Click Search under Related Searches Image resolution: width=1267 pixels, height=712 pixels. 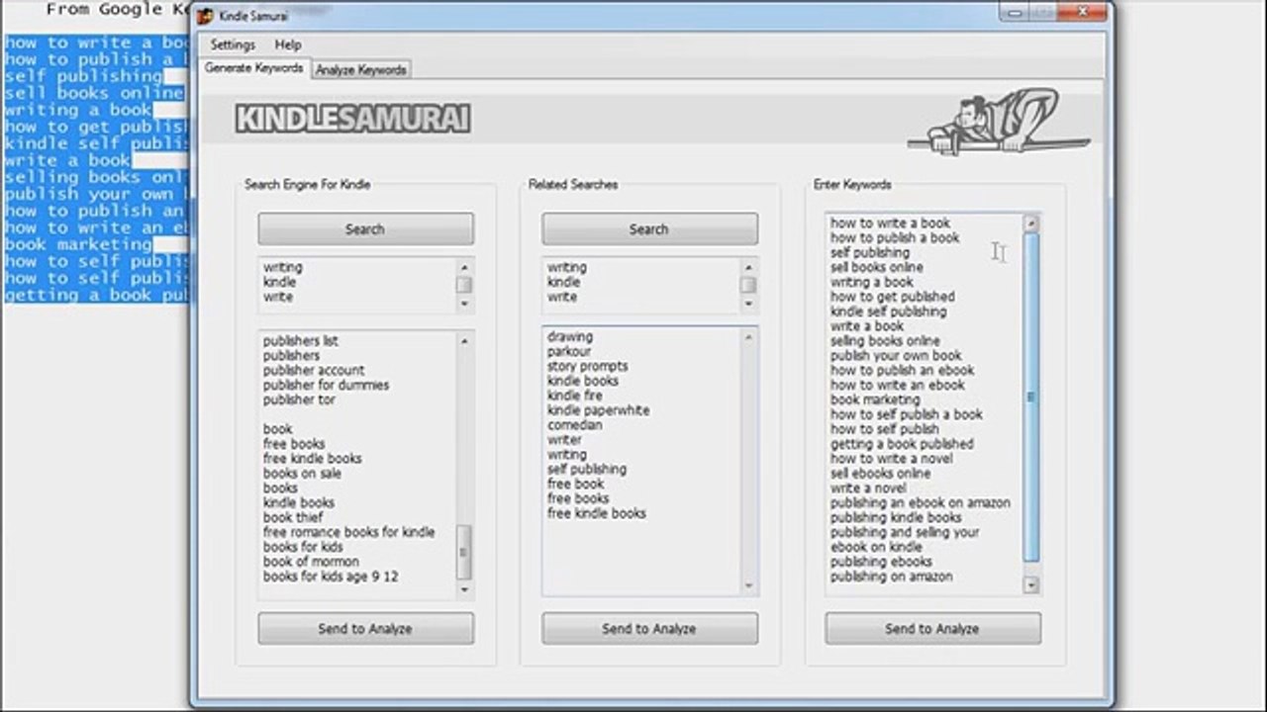click(649, 228)
